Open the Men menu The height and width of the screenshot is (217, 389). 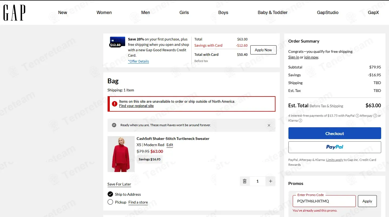tap(145, 12)
